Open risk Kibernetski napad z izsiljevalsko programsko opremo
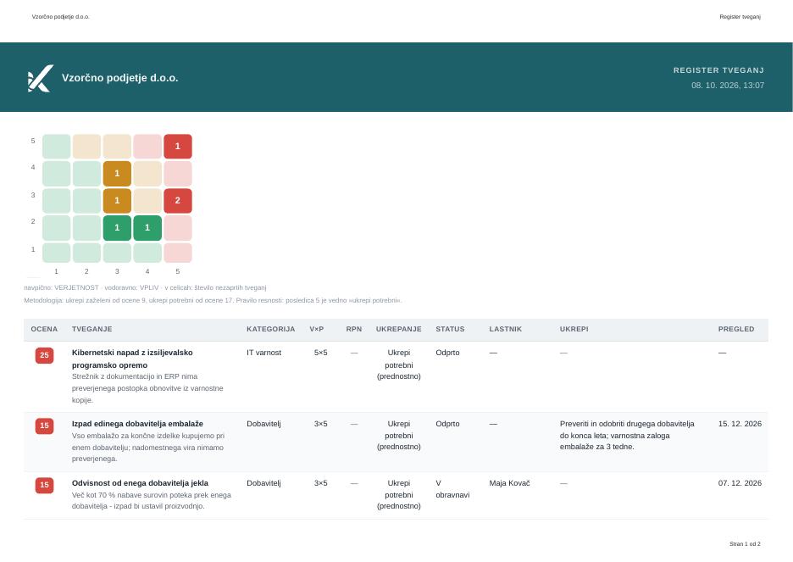 coord(132,359)
